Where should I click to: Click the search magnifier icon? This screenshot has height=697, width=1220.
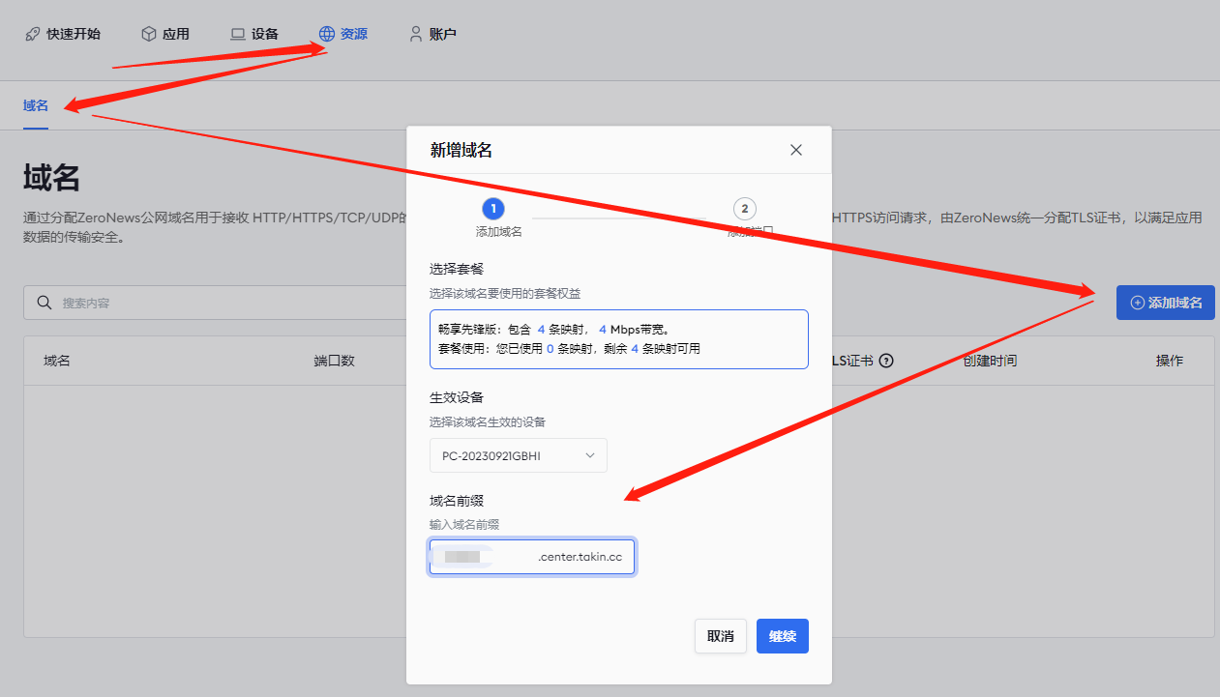pos(45,303)
